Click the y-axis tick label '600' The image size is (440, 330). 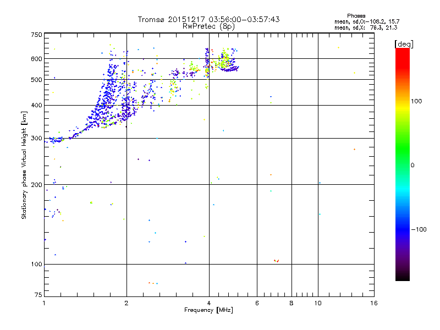coord(36,59)
